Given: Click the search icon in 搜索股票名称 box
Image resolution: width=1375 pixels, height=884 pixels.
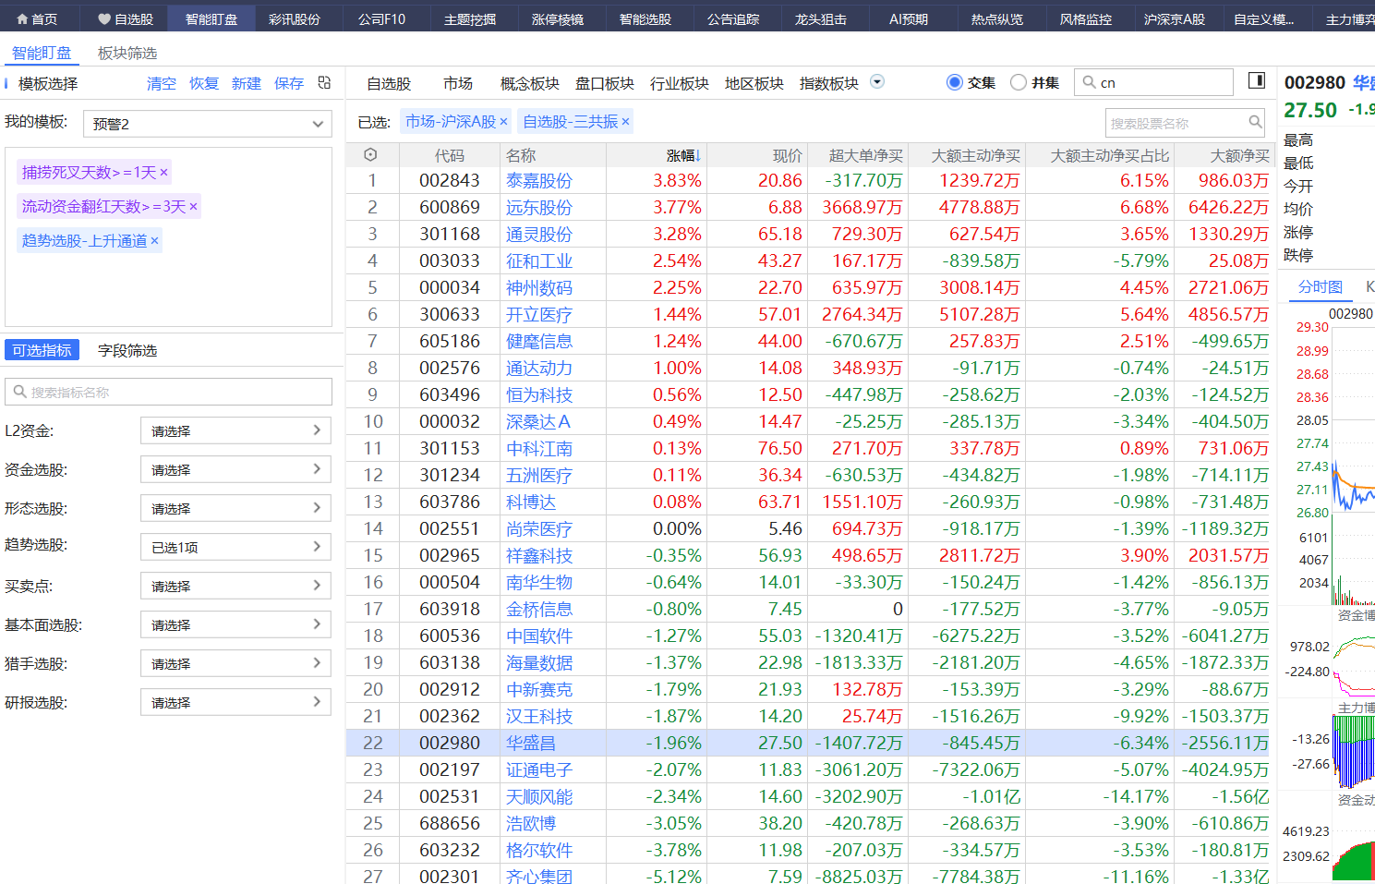Looking at the screenshot, I should 1255,122.
